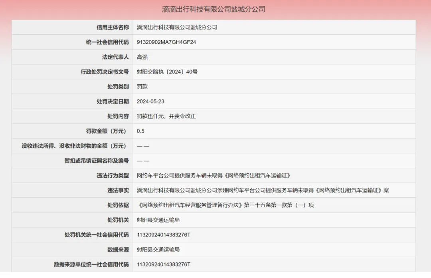The width and height of the screenshot is (431, 278).
Task: Click document number 射阳交路执〔2024〕40号
Action: [167, 72]
